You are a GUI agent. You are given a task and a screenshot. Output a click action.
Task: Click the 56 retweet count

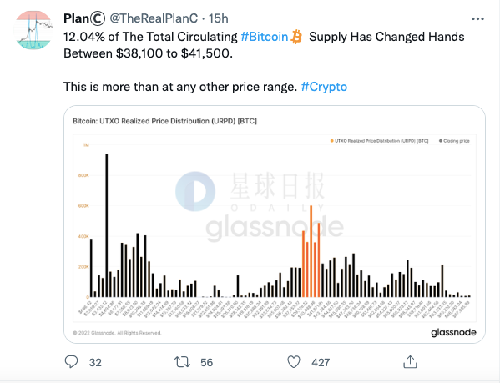(207, 363)
